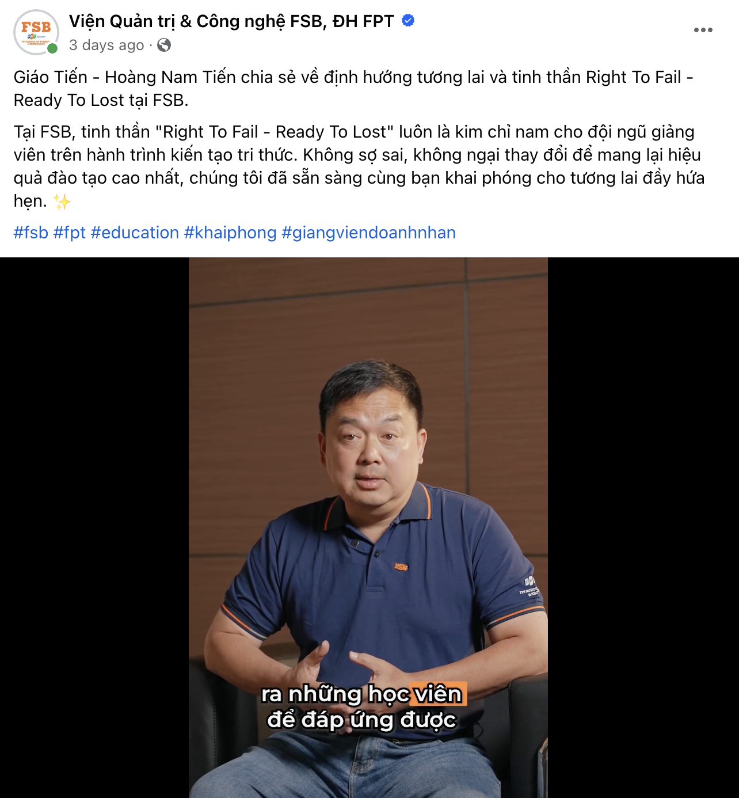The height and width of the screenshot is (798, 739).
Task: Open the Viện Quản trị & Công nghệ FSB page name
Action: click(231, 21)
